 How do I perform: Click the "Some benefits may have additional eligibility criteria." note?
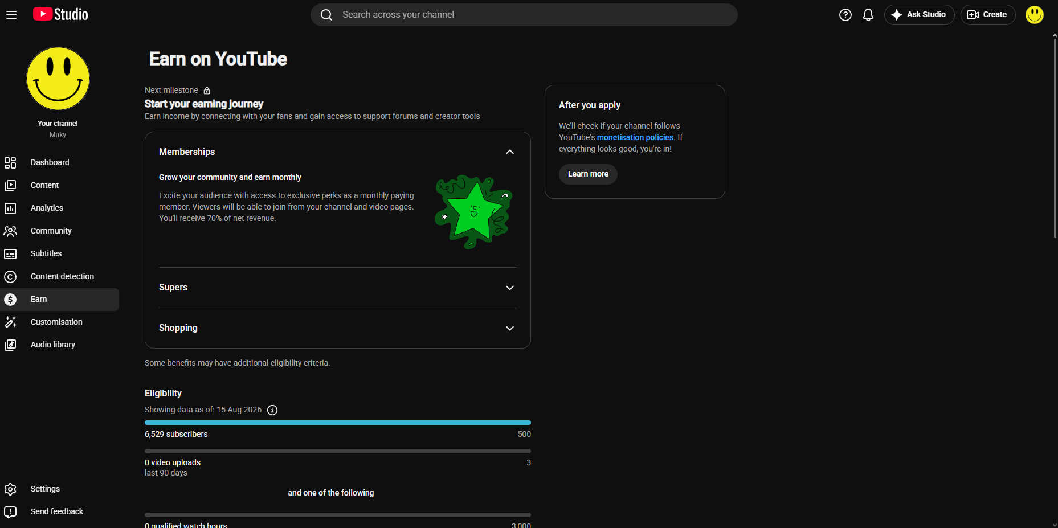(238, 363)
